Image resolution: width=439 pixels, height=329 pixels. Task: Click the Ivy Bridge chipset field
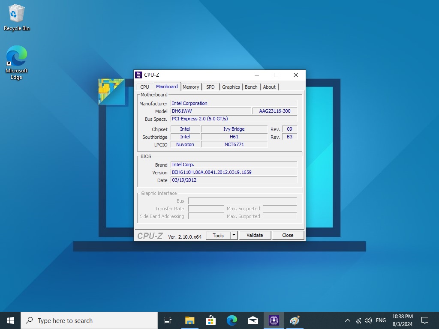234,129
